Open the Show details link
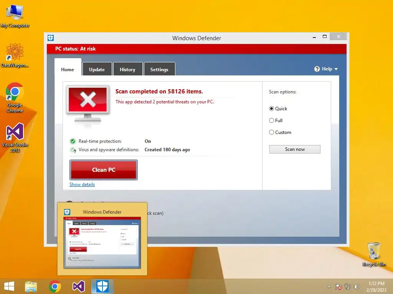Image resolution: width=393 pixels, height=294 pixels. point(82,185)
